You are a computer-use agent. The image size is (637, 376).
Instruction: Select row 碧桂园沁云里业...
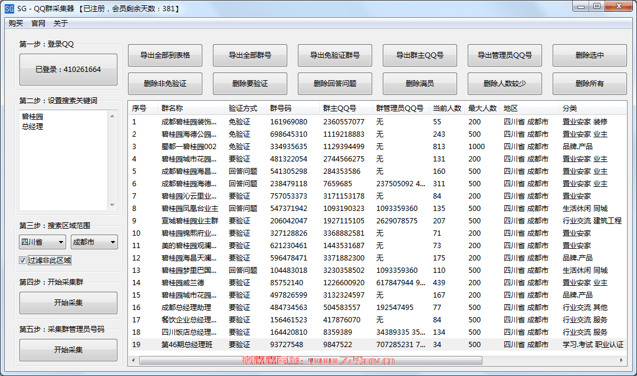(x=378, y=196)
